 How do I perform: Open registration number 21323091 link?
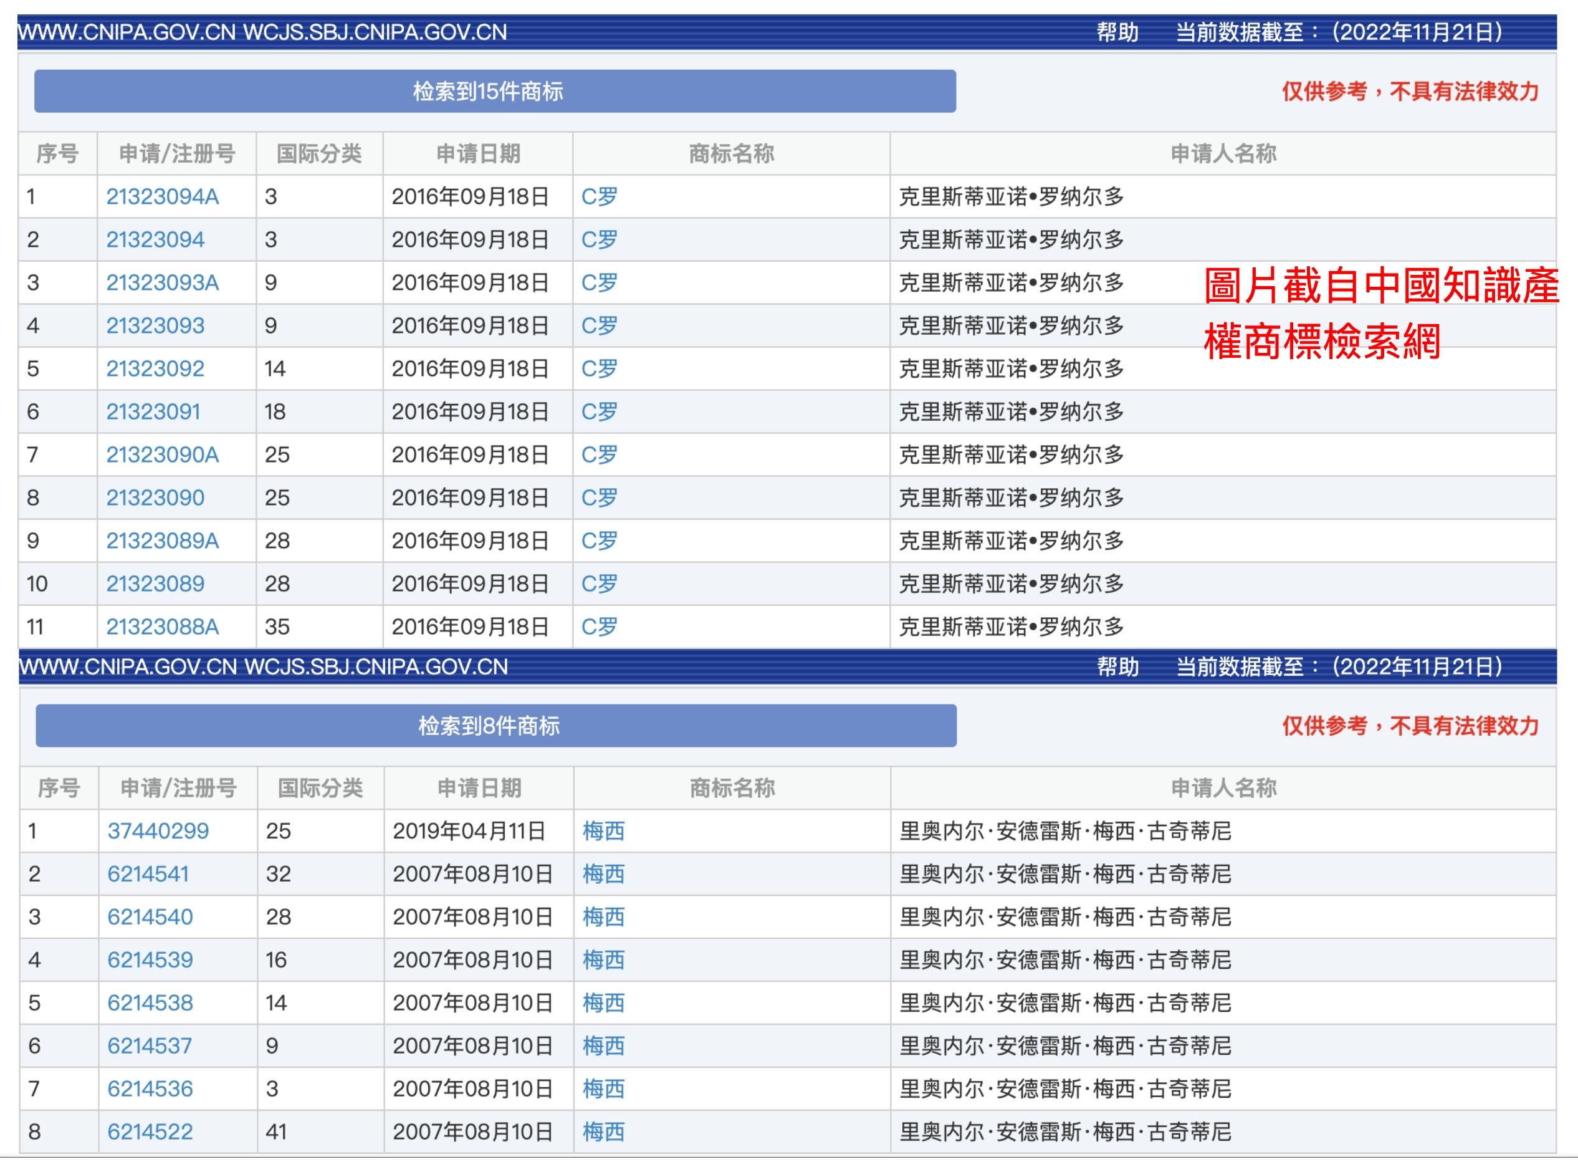(x=154, y=412)
